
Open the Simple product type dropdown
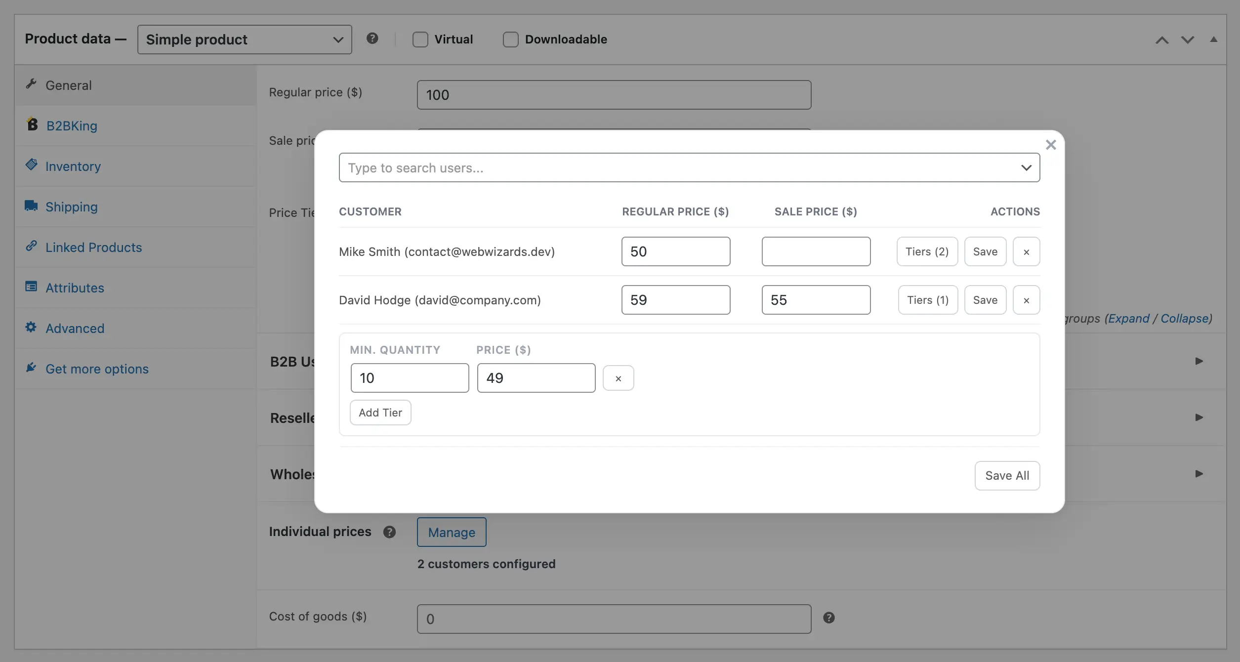[x=245, y=40]
